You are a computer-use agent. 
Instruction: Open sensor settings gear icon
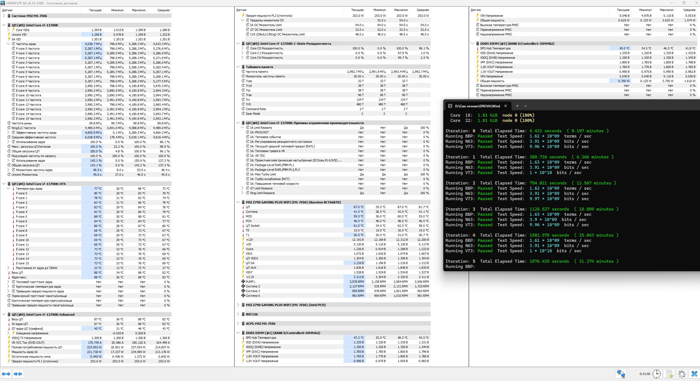682,374
